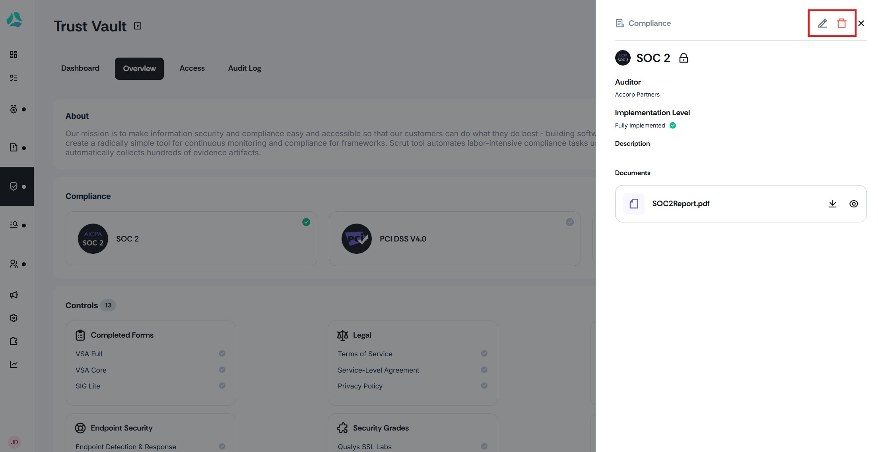Viewport: 878px width, 452px height.
Task: Open the megaphone announcements icon in the sidebar
Action: click(x=14, y=295)
